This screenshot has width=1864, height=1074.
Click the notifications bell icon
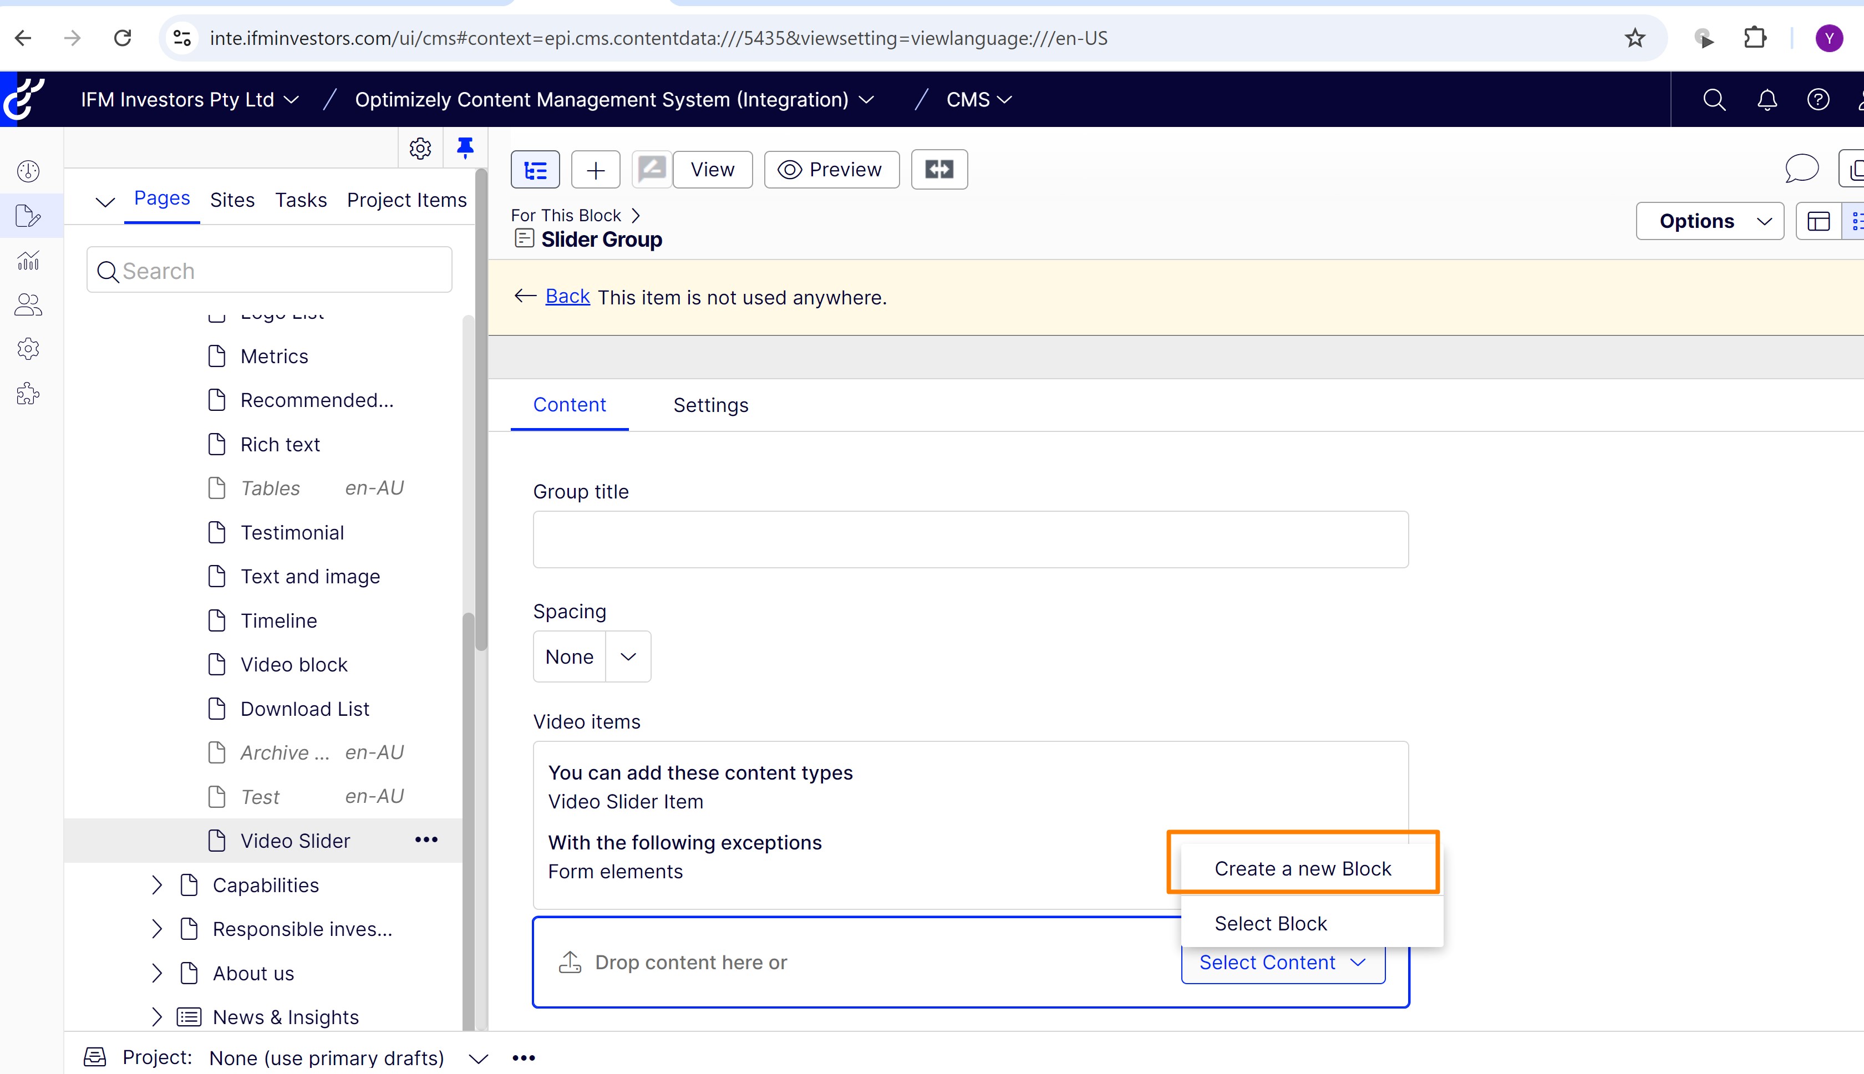point(1766,100)
